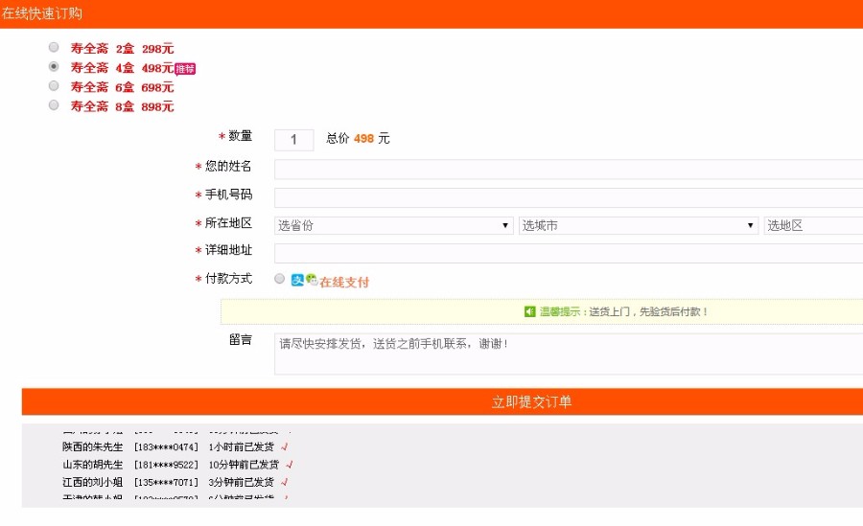Screen dimensions: 863x526
Task: Select 寿全斋 6盒 698元 radio option
Action: click(x=54, y=86)
